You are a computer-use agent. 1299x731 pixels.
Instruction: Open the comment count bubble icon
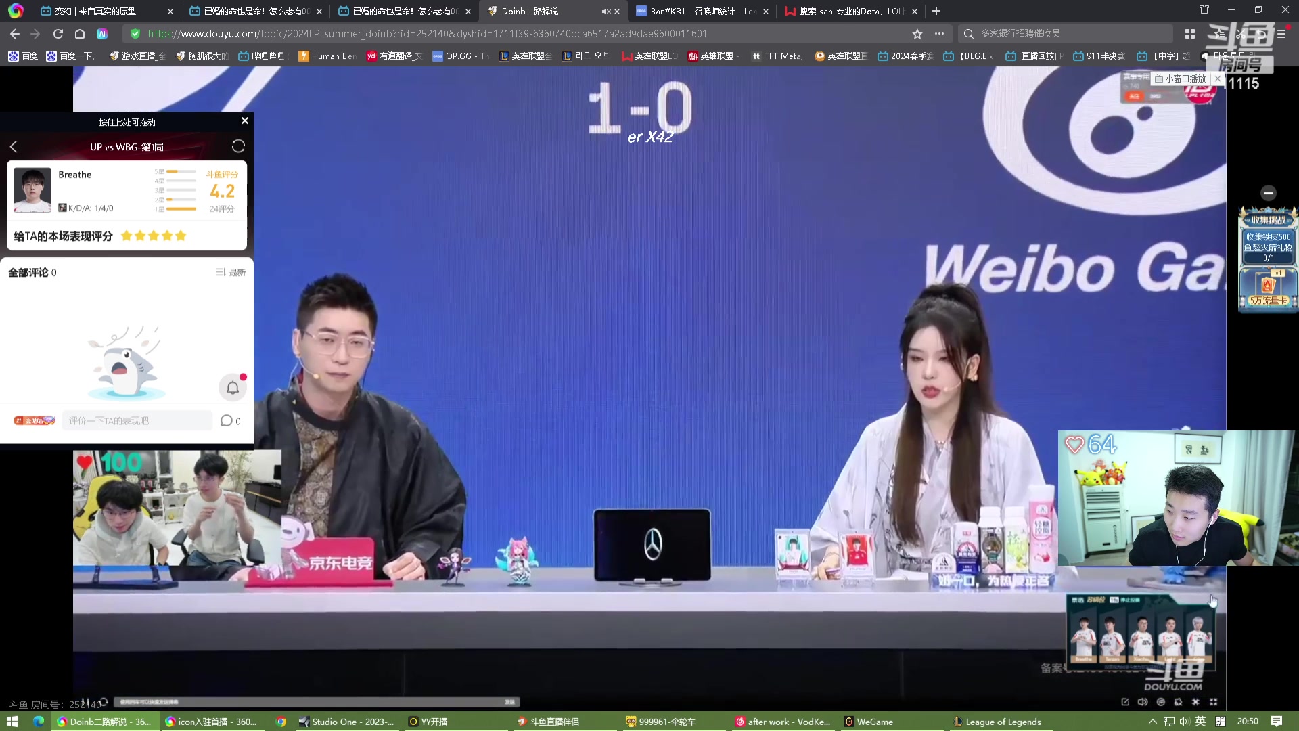tap(227, 420)
